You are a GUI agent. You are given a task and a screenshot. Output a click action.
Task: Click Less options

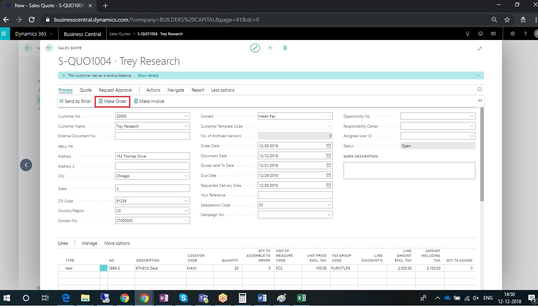click(x=223, y=90)
